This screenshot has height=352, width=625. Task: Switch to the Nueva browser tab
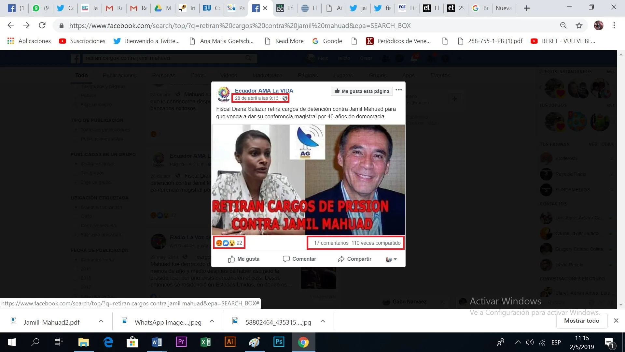(504, 8)
